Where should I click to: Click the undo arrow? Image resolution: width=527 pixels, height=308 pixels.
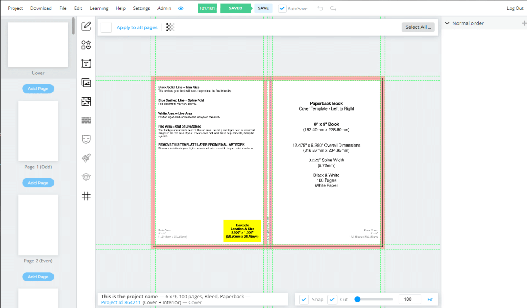320,9
